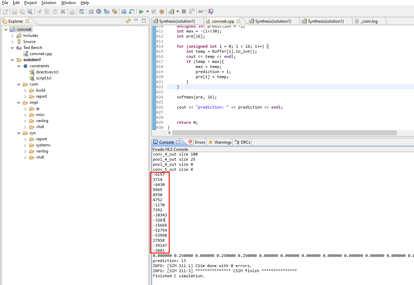
Task: Open directives.tcl in the Explorer tree
Action: (x=47, y=72)
